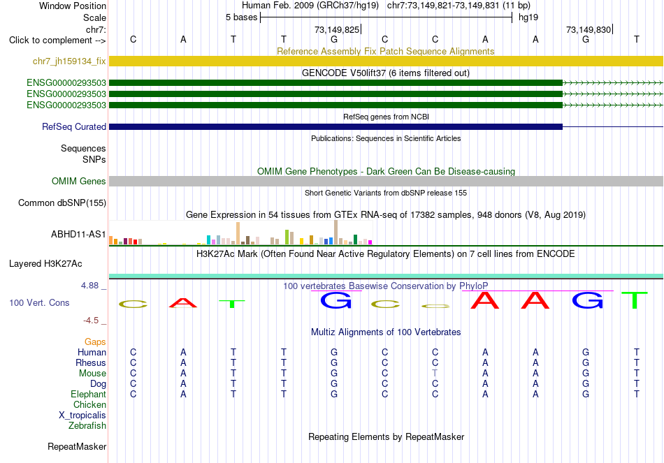Click the OMIM Genes label

[78, 181]
